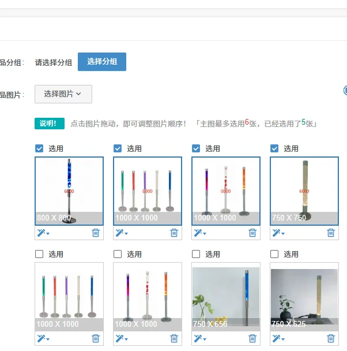Delete the 800 X 800 image via trash icon
This screenshot has width=347, height=351.
tap(96, 233)
